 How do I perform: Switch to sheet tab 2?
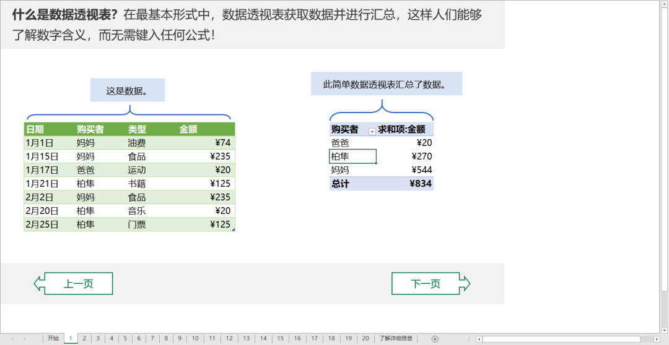84,339
